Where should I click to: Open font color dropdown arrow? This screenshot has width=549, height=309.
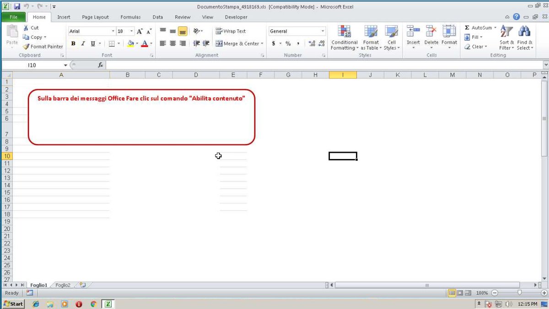(x=151, y=44)
